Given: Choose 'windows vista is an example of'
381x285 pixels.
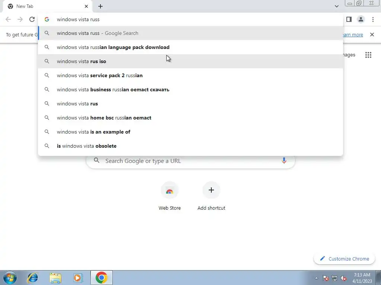Looking at the screenshot, I should (x=190, y=132).
